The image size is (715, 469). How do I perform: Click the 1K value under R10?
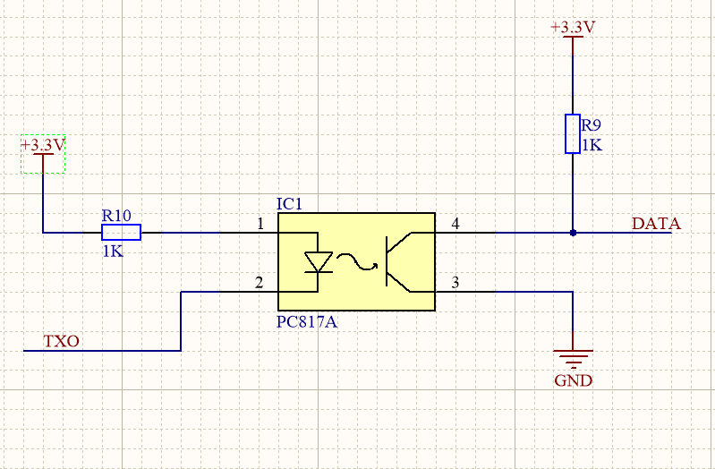(x=112, y=252)
